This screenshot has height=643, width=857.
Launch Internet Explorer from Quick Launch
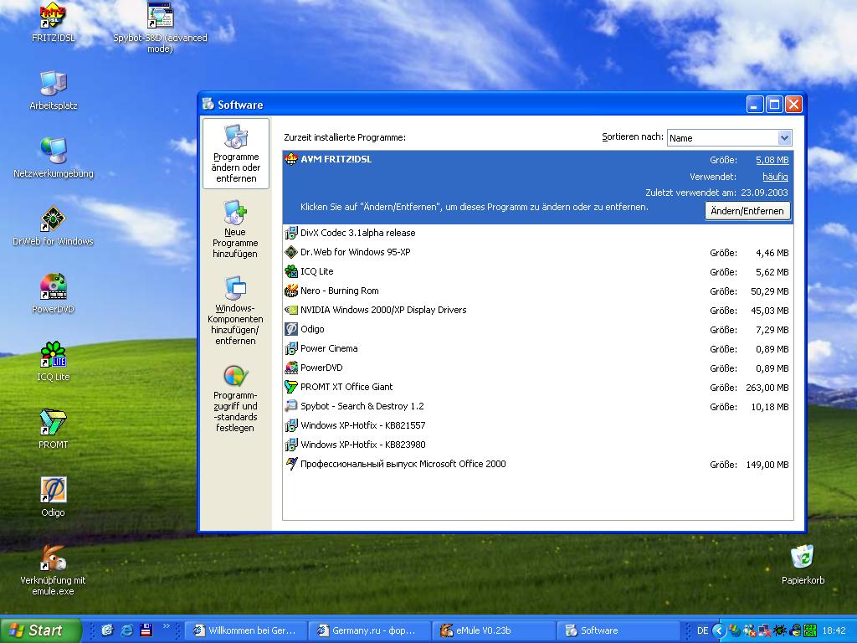click(x=127, y=630)
